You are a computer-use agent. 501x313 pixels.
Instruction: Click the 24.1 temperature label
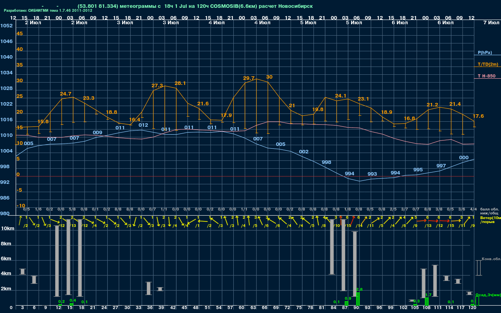[x=341, y=96]
